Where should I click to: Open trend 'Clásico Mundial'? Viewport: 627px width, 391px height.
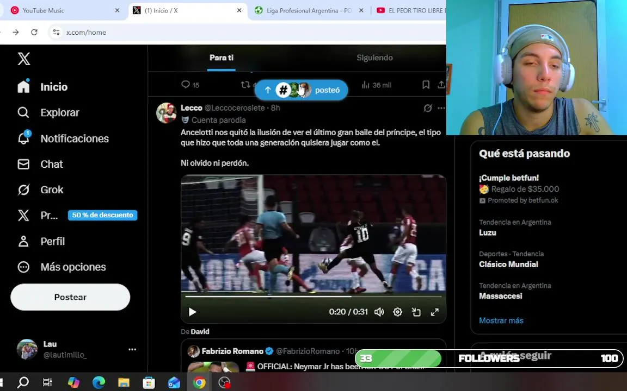508,264
